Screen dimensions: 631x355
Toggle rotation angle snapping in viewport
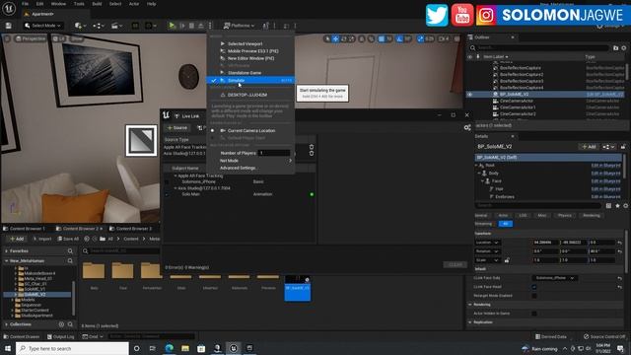pyautogui.click(x=399, y=38)
